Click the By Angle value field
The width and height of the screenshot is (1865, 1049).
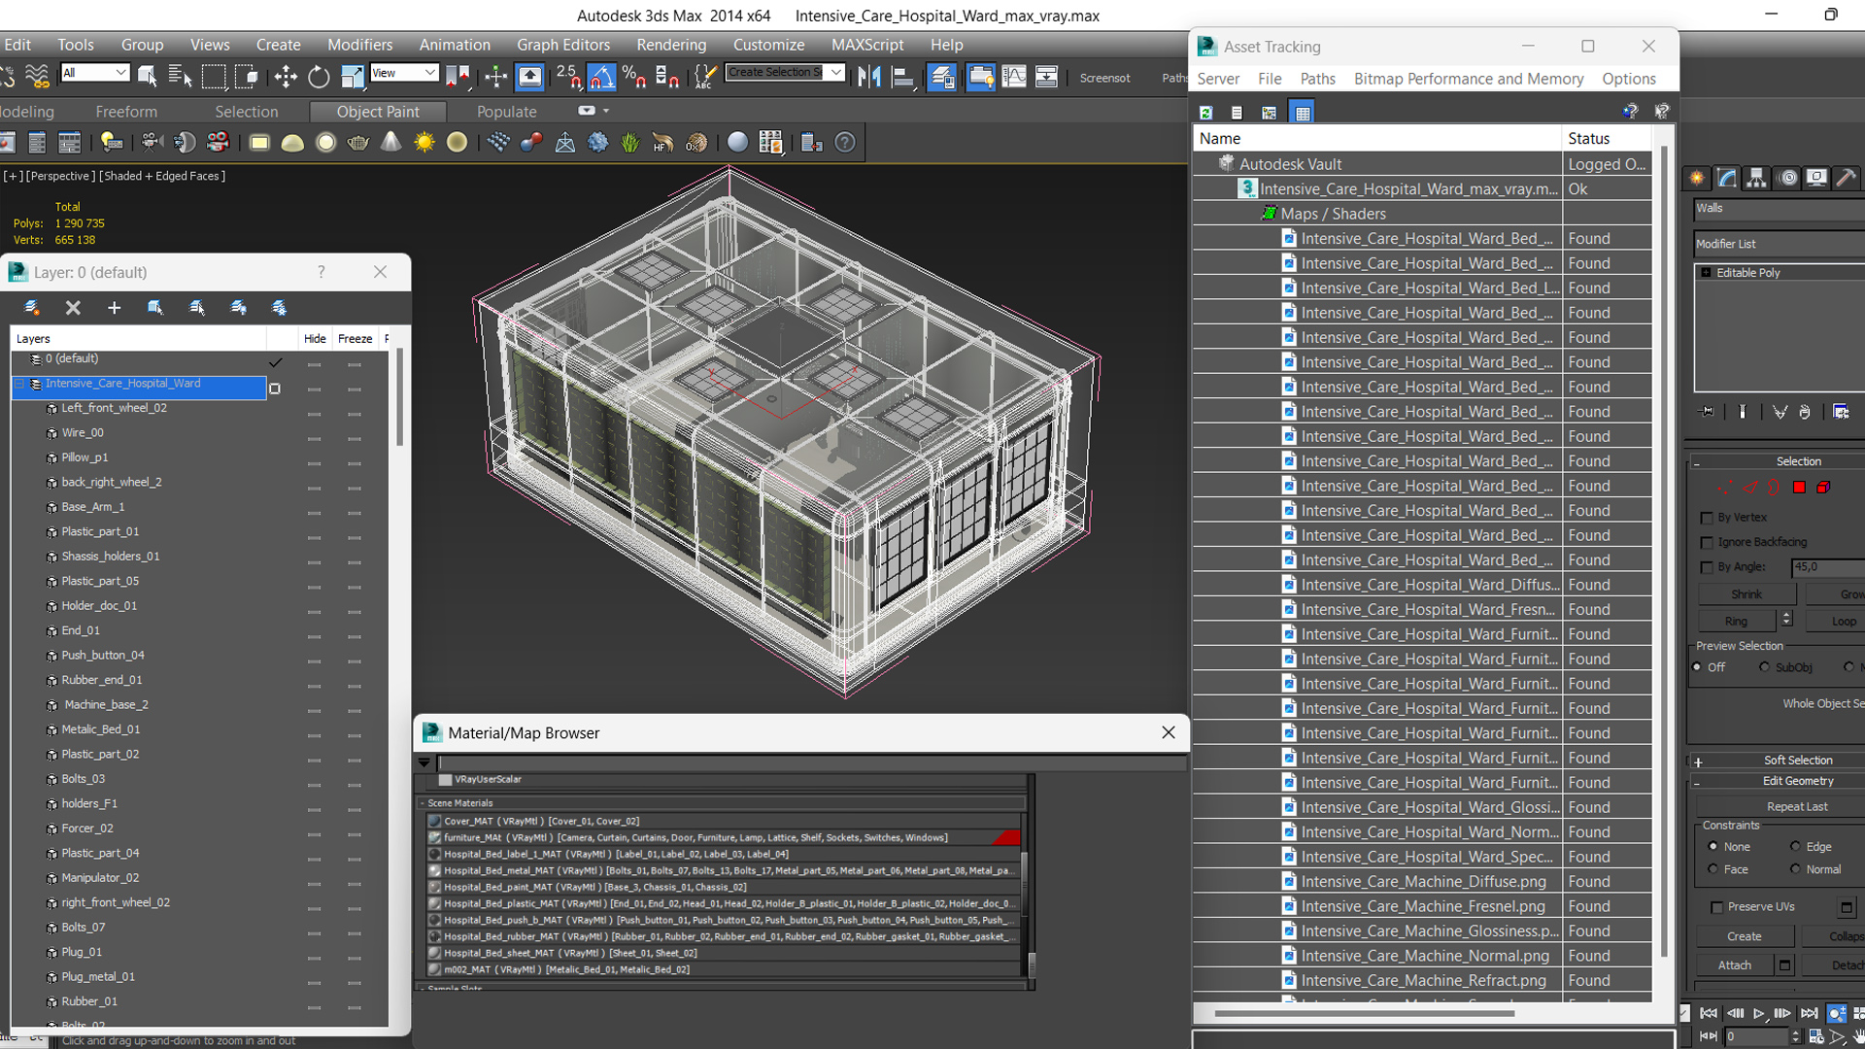click(x=1828, y=567)
